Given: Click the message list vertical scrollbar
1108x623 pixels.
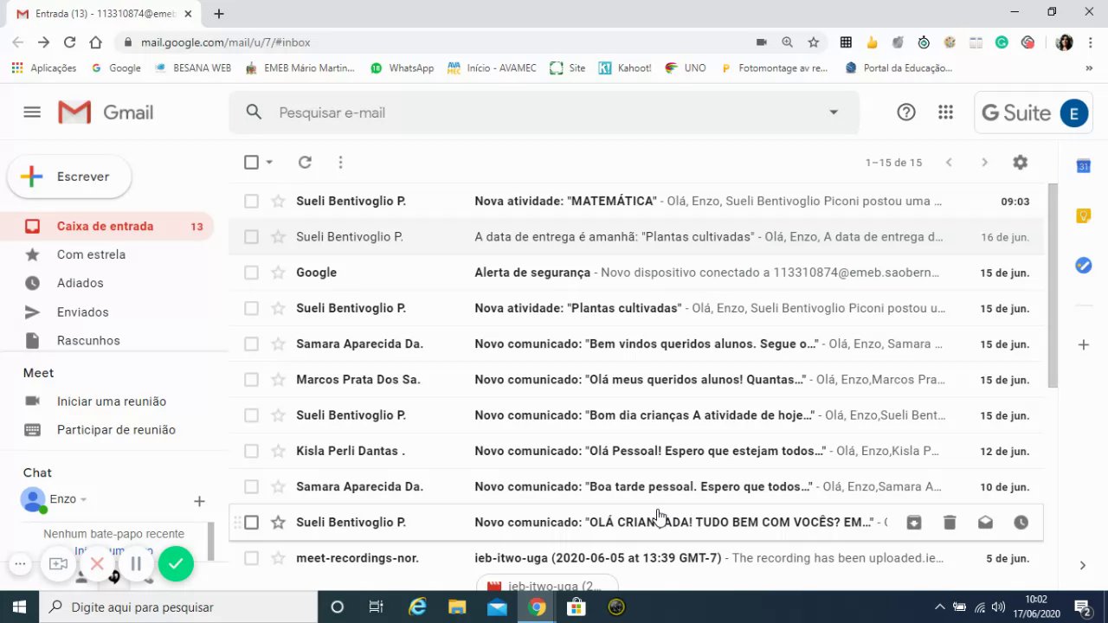Looking at the screenshot, I should 1053,286.
